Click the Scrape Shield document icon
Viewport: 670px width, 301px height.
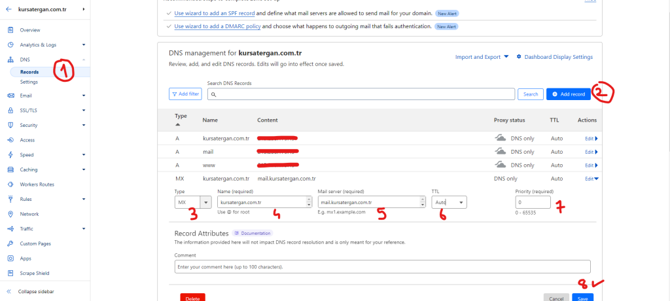(x=10, y=274)
